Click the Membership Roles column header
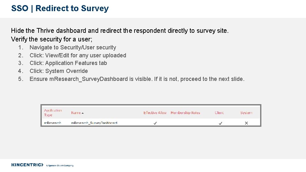Screen dimensions: 306x172 click(185, 113)
